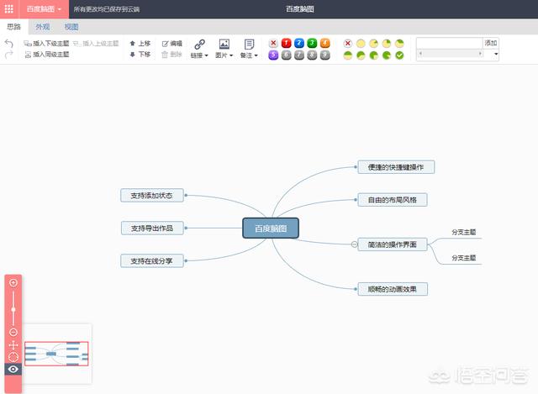Viewport: 538px width, 394px height.
Task: Click the 删除 delete button
Action: click(171, 54)
